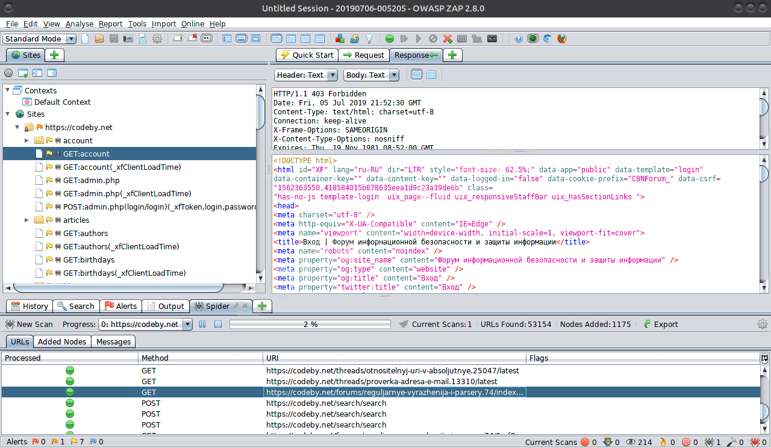Open the spider Progress scan selector dropdown
Image resolution: width=771 pixels, height=448 pixels.
point(187,324)
